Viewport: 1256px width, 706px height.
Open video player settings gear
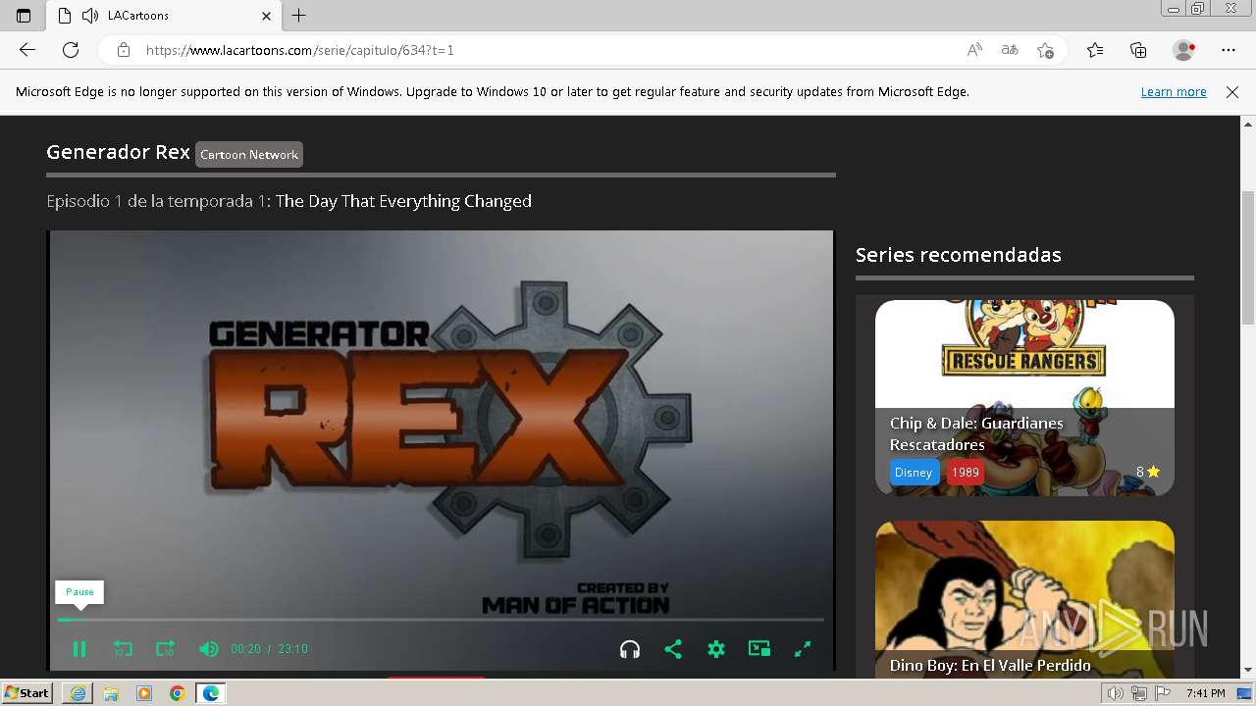[x=716, y=649]
